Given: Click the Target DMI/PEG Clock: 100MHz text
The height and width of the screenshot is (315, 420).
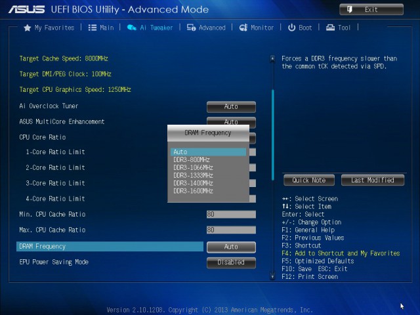Looking at the screenshot, I should 66,74.
